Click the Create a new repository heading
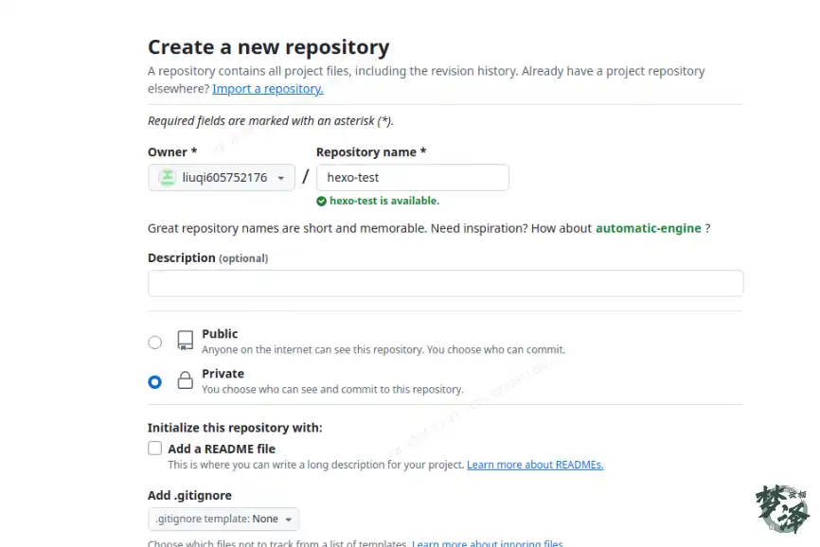 tap(268, 47)
